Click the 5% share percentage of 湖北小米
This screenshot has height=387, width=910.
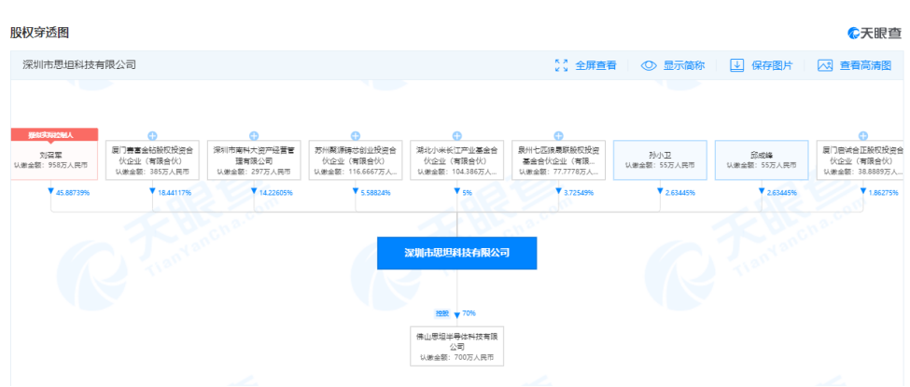point(466,193)
